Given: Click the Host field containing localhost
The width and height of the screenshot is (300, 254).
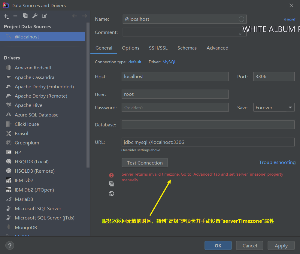Looking at the screenshot, I should coord(175,77).
